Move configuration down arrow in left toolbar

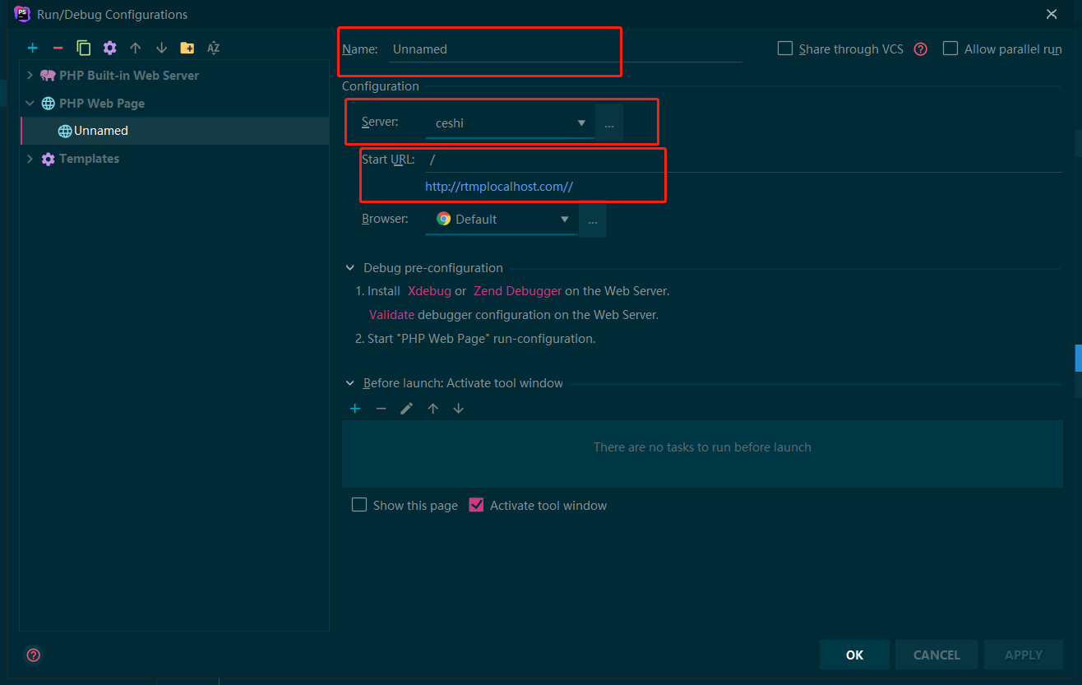coord(161,49)
